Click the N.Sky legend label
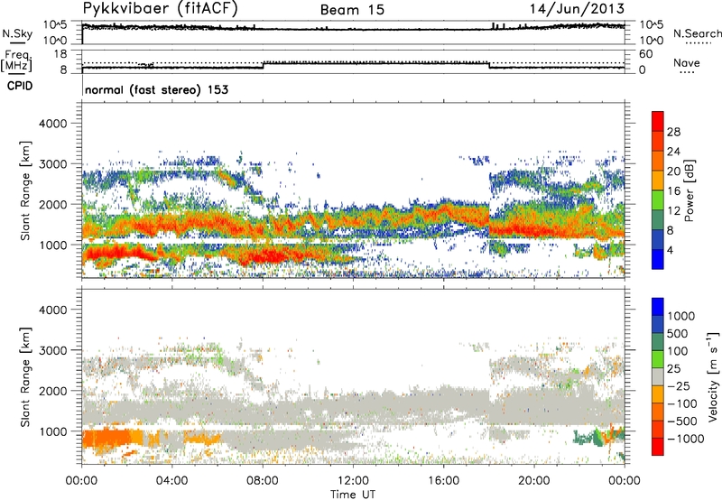The height and width of the screenshot is (500, 722). (17, 33)
